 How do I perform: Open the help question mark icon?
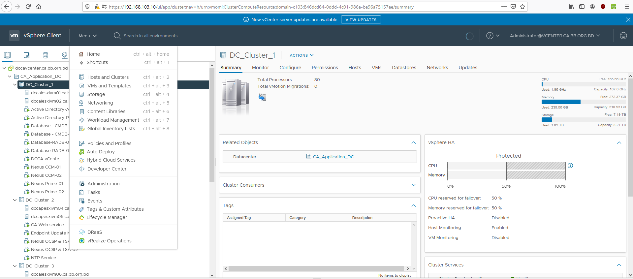coord(490,36)
